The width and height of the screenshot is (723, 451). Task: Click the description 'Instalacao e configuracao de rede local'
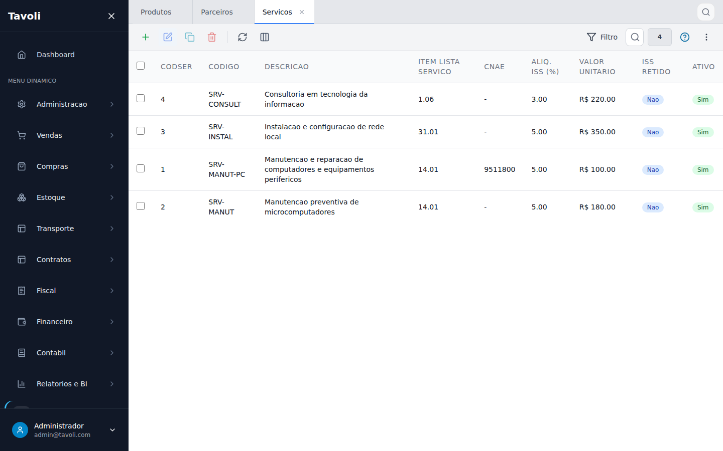[x=324, y=132]
